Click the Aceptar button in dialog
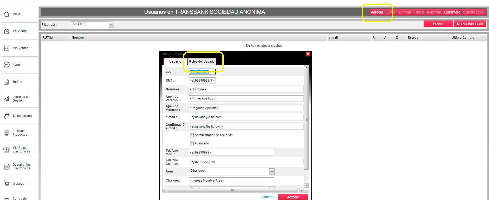This screenshot has width=489, height=200. 293,197
